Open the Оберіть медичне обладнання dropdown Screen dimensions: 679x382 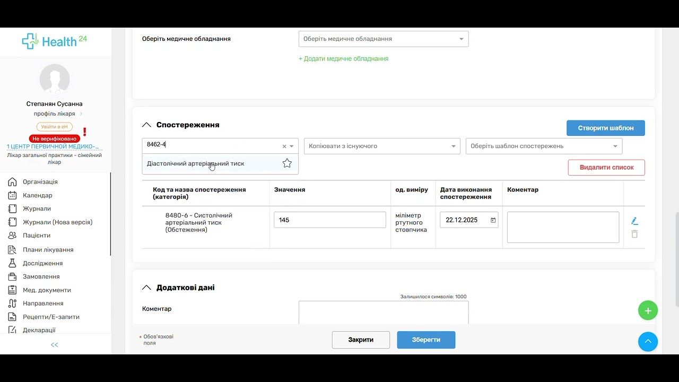click(384, 39)
